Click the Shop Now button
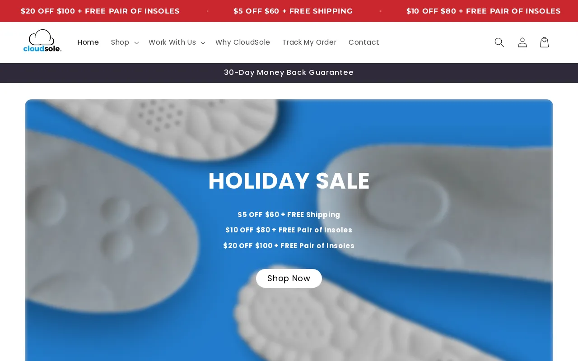This screenshot has height=361, width=578. (x=289, y=278)
